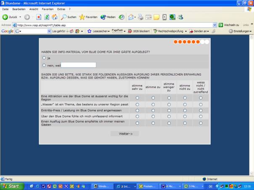
Task: Stop loading with the red X page icon
Action: (x=39, y=17)
